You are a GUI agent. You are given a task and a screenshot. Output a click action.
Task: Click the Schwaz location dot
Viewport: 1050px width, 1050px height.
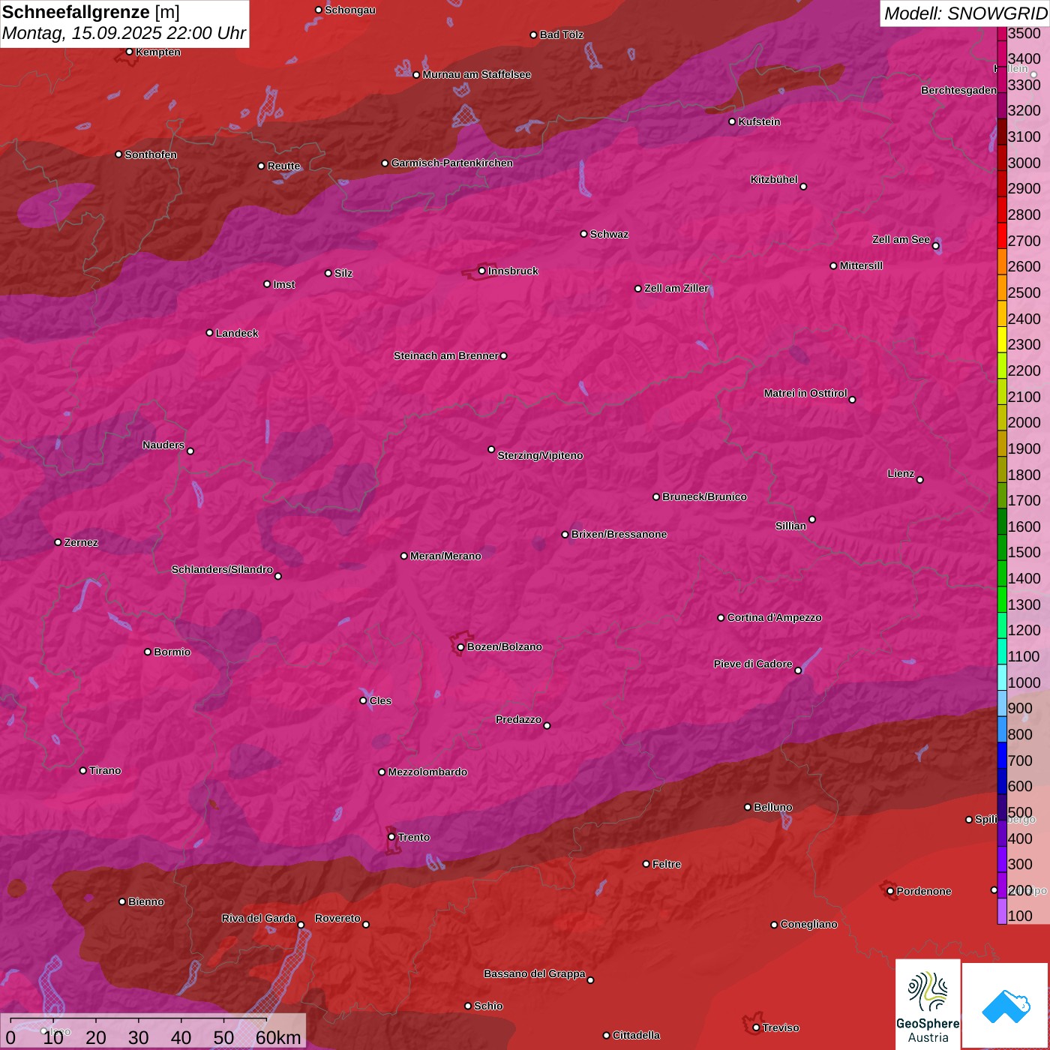583,234
